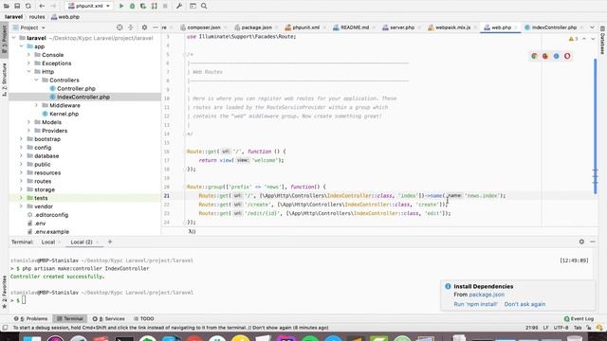607x341 pixels.
Task: Add new terminal session with plus
Action: [110, 242]
